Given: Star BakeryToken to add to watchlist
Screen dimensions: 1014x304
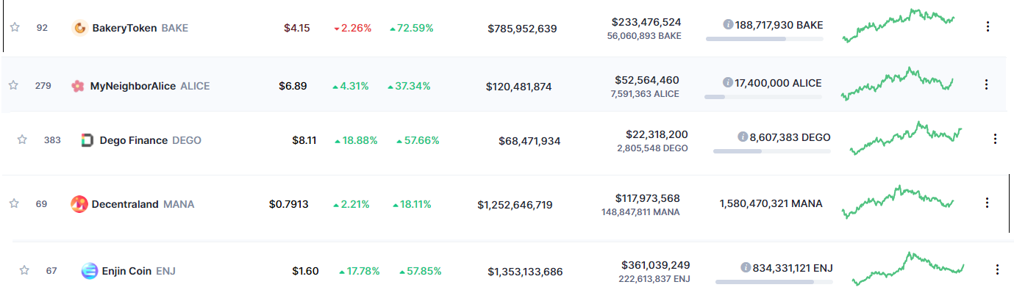Looking at the screenshot, I should coord(15,27).
